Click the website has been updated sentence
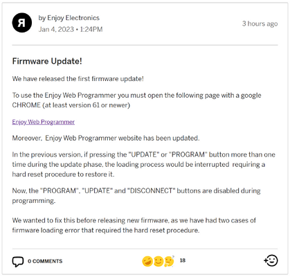 pyautogui.click(x=106, y=138)
